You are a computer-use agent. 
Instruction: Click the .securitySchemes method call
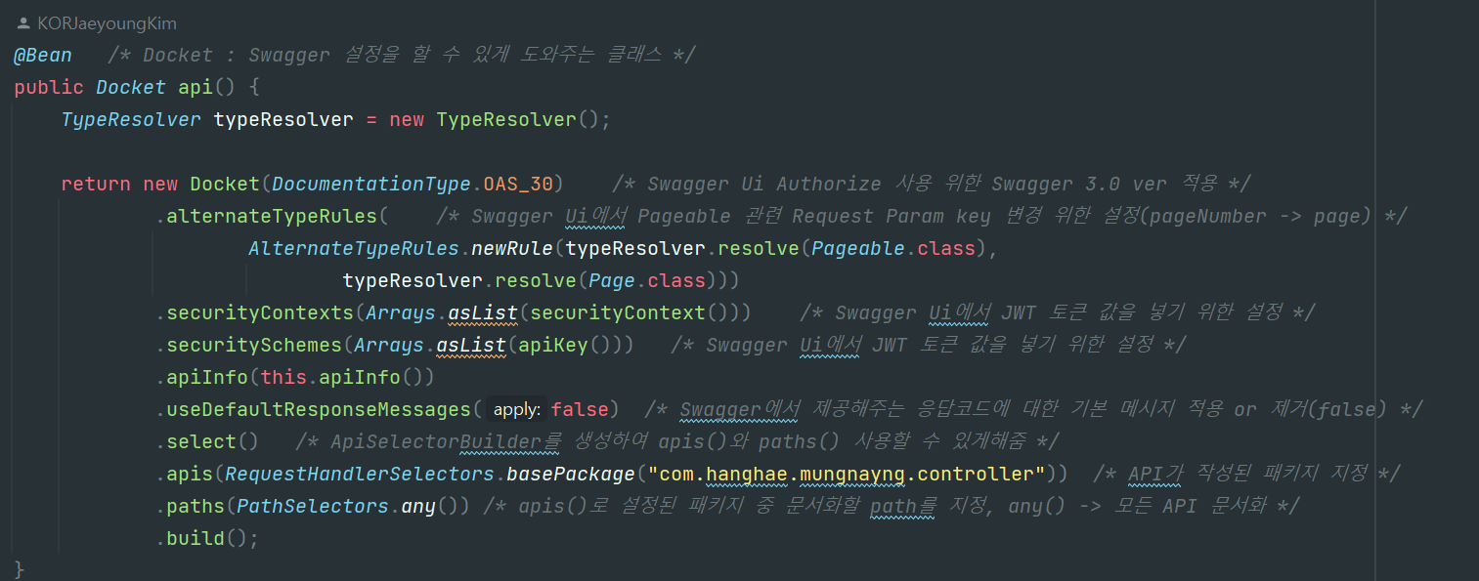[x=248, y=345]
